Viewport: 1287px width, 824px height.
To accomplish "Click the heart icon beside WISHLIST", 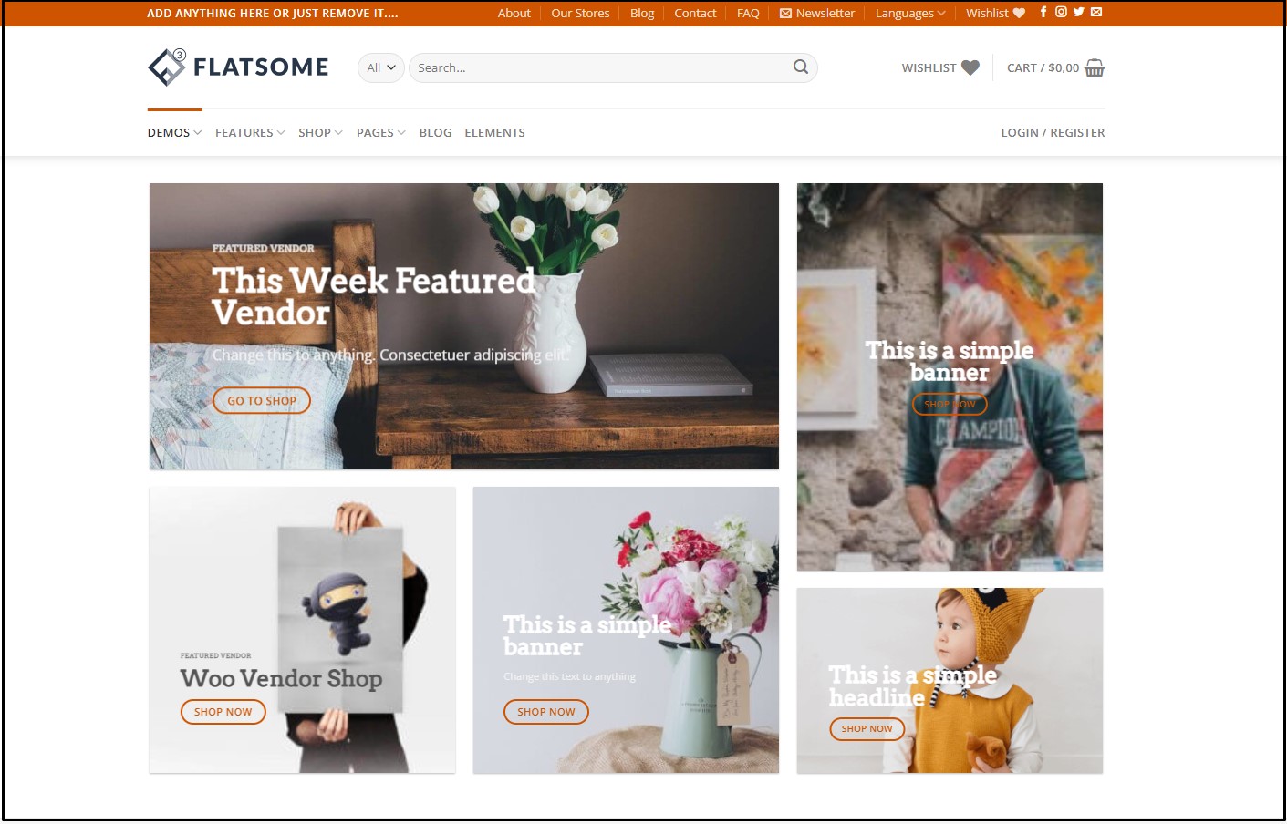I will (x=970, y=67).
